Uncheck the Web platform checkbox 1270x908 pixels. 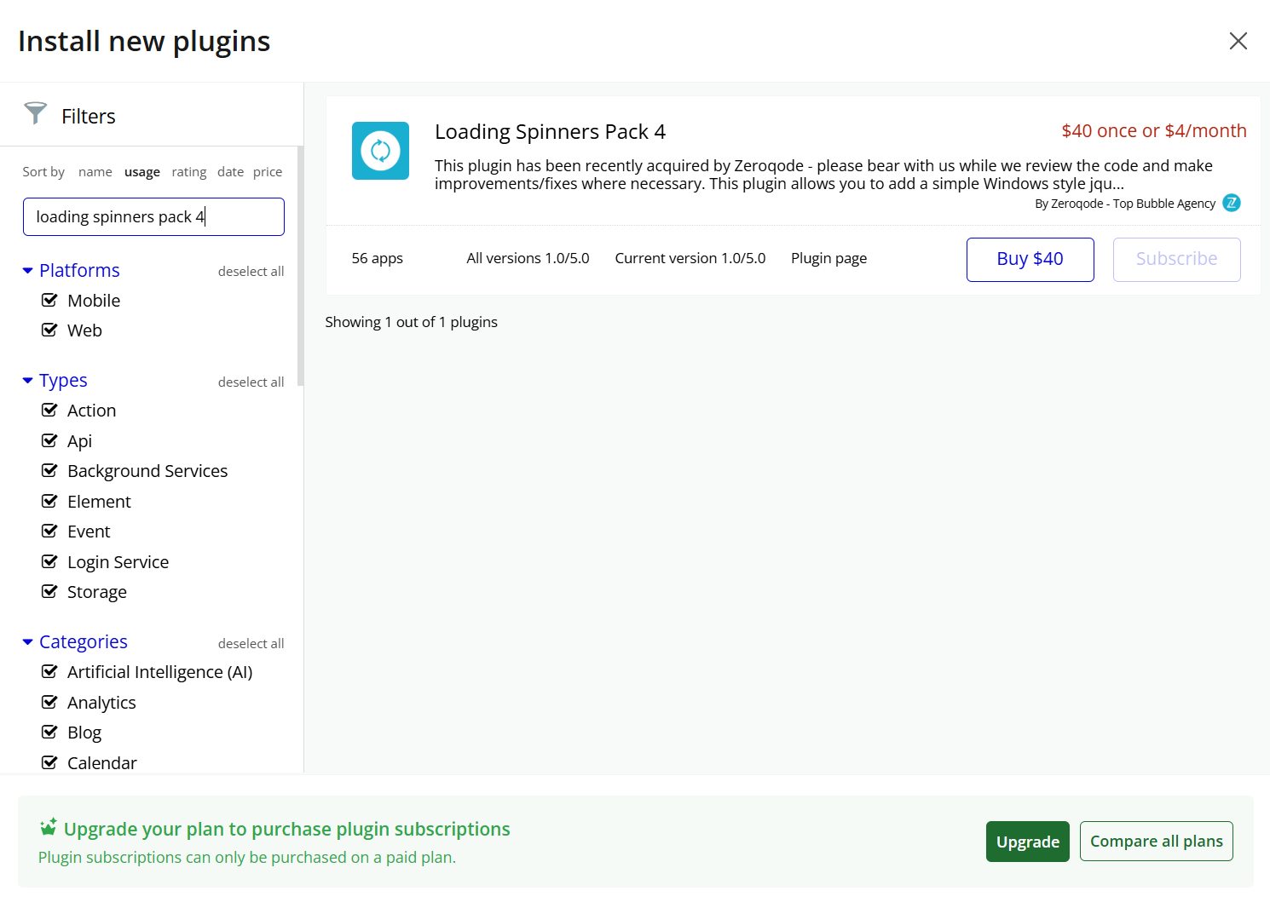(49, 330)
